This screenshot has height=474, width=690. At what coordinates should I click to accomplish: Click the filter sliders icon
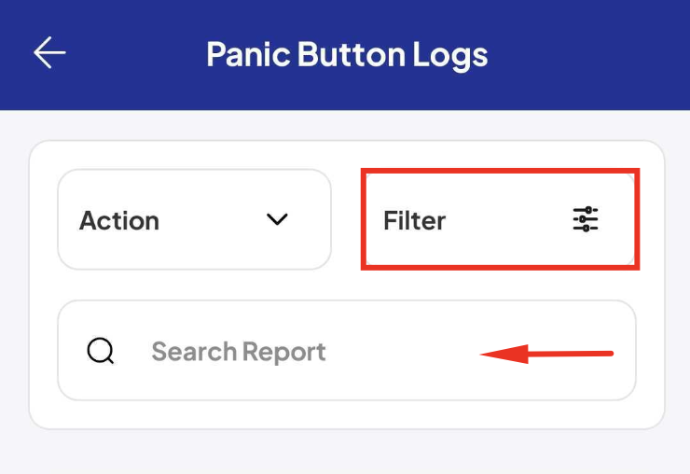pyautogui.click(x=586, y=219)
